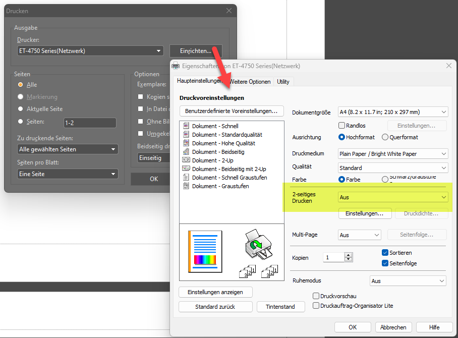458x338 pixels.
Task: Open the Utility tab
Action: pyautogui.click(x=283, y=82)
